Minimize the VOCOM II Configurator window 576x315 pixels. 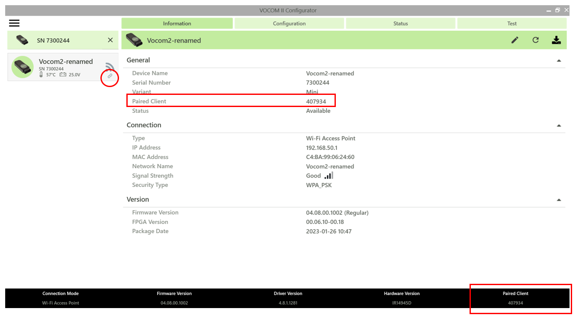point(548,10)
